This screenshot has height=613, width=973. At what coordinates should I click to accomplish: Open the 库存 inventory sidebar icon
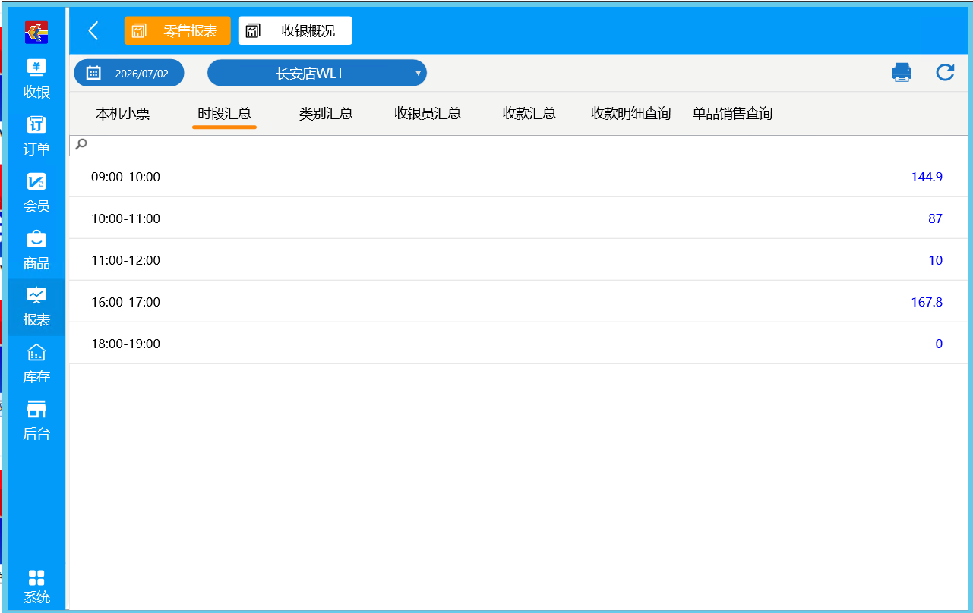point(36,364)
